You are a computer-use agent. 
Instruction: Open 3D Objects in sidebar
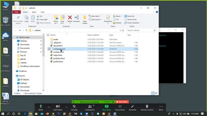pos(25,80)
